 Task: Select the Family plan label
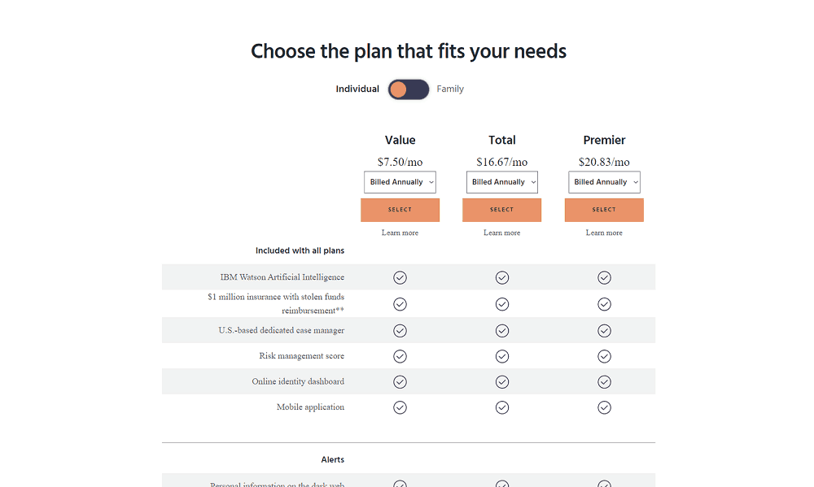(x=450, y=89)
